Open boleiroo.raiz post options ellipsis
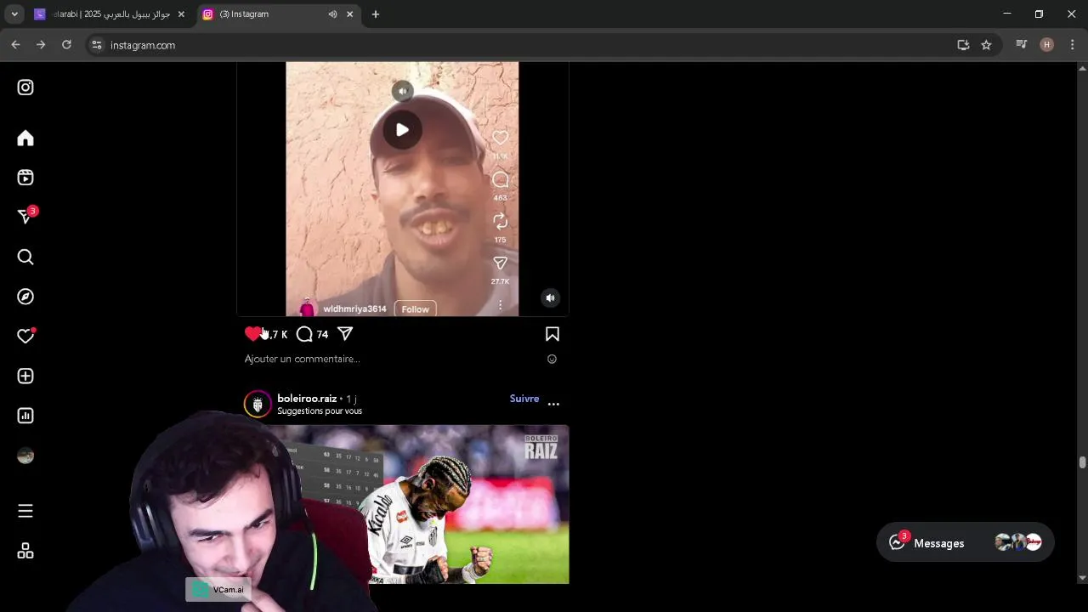This screenshot has height=612, width=1088. pos(553,404)
